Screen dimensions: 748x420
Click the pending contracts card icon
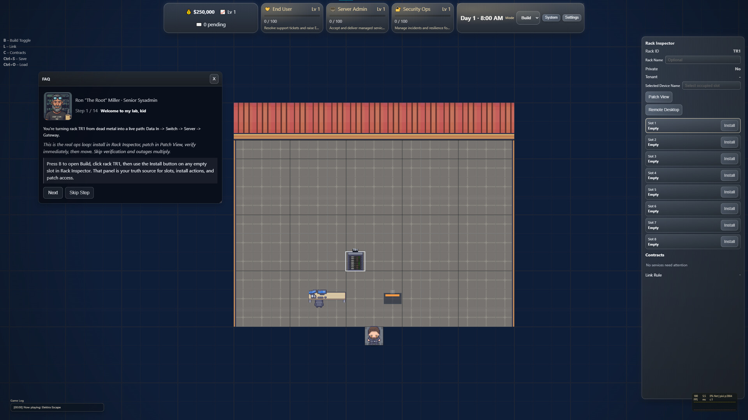tap(199, 24)
